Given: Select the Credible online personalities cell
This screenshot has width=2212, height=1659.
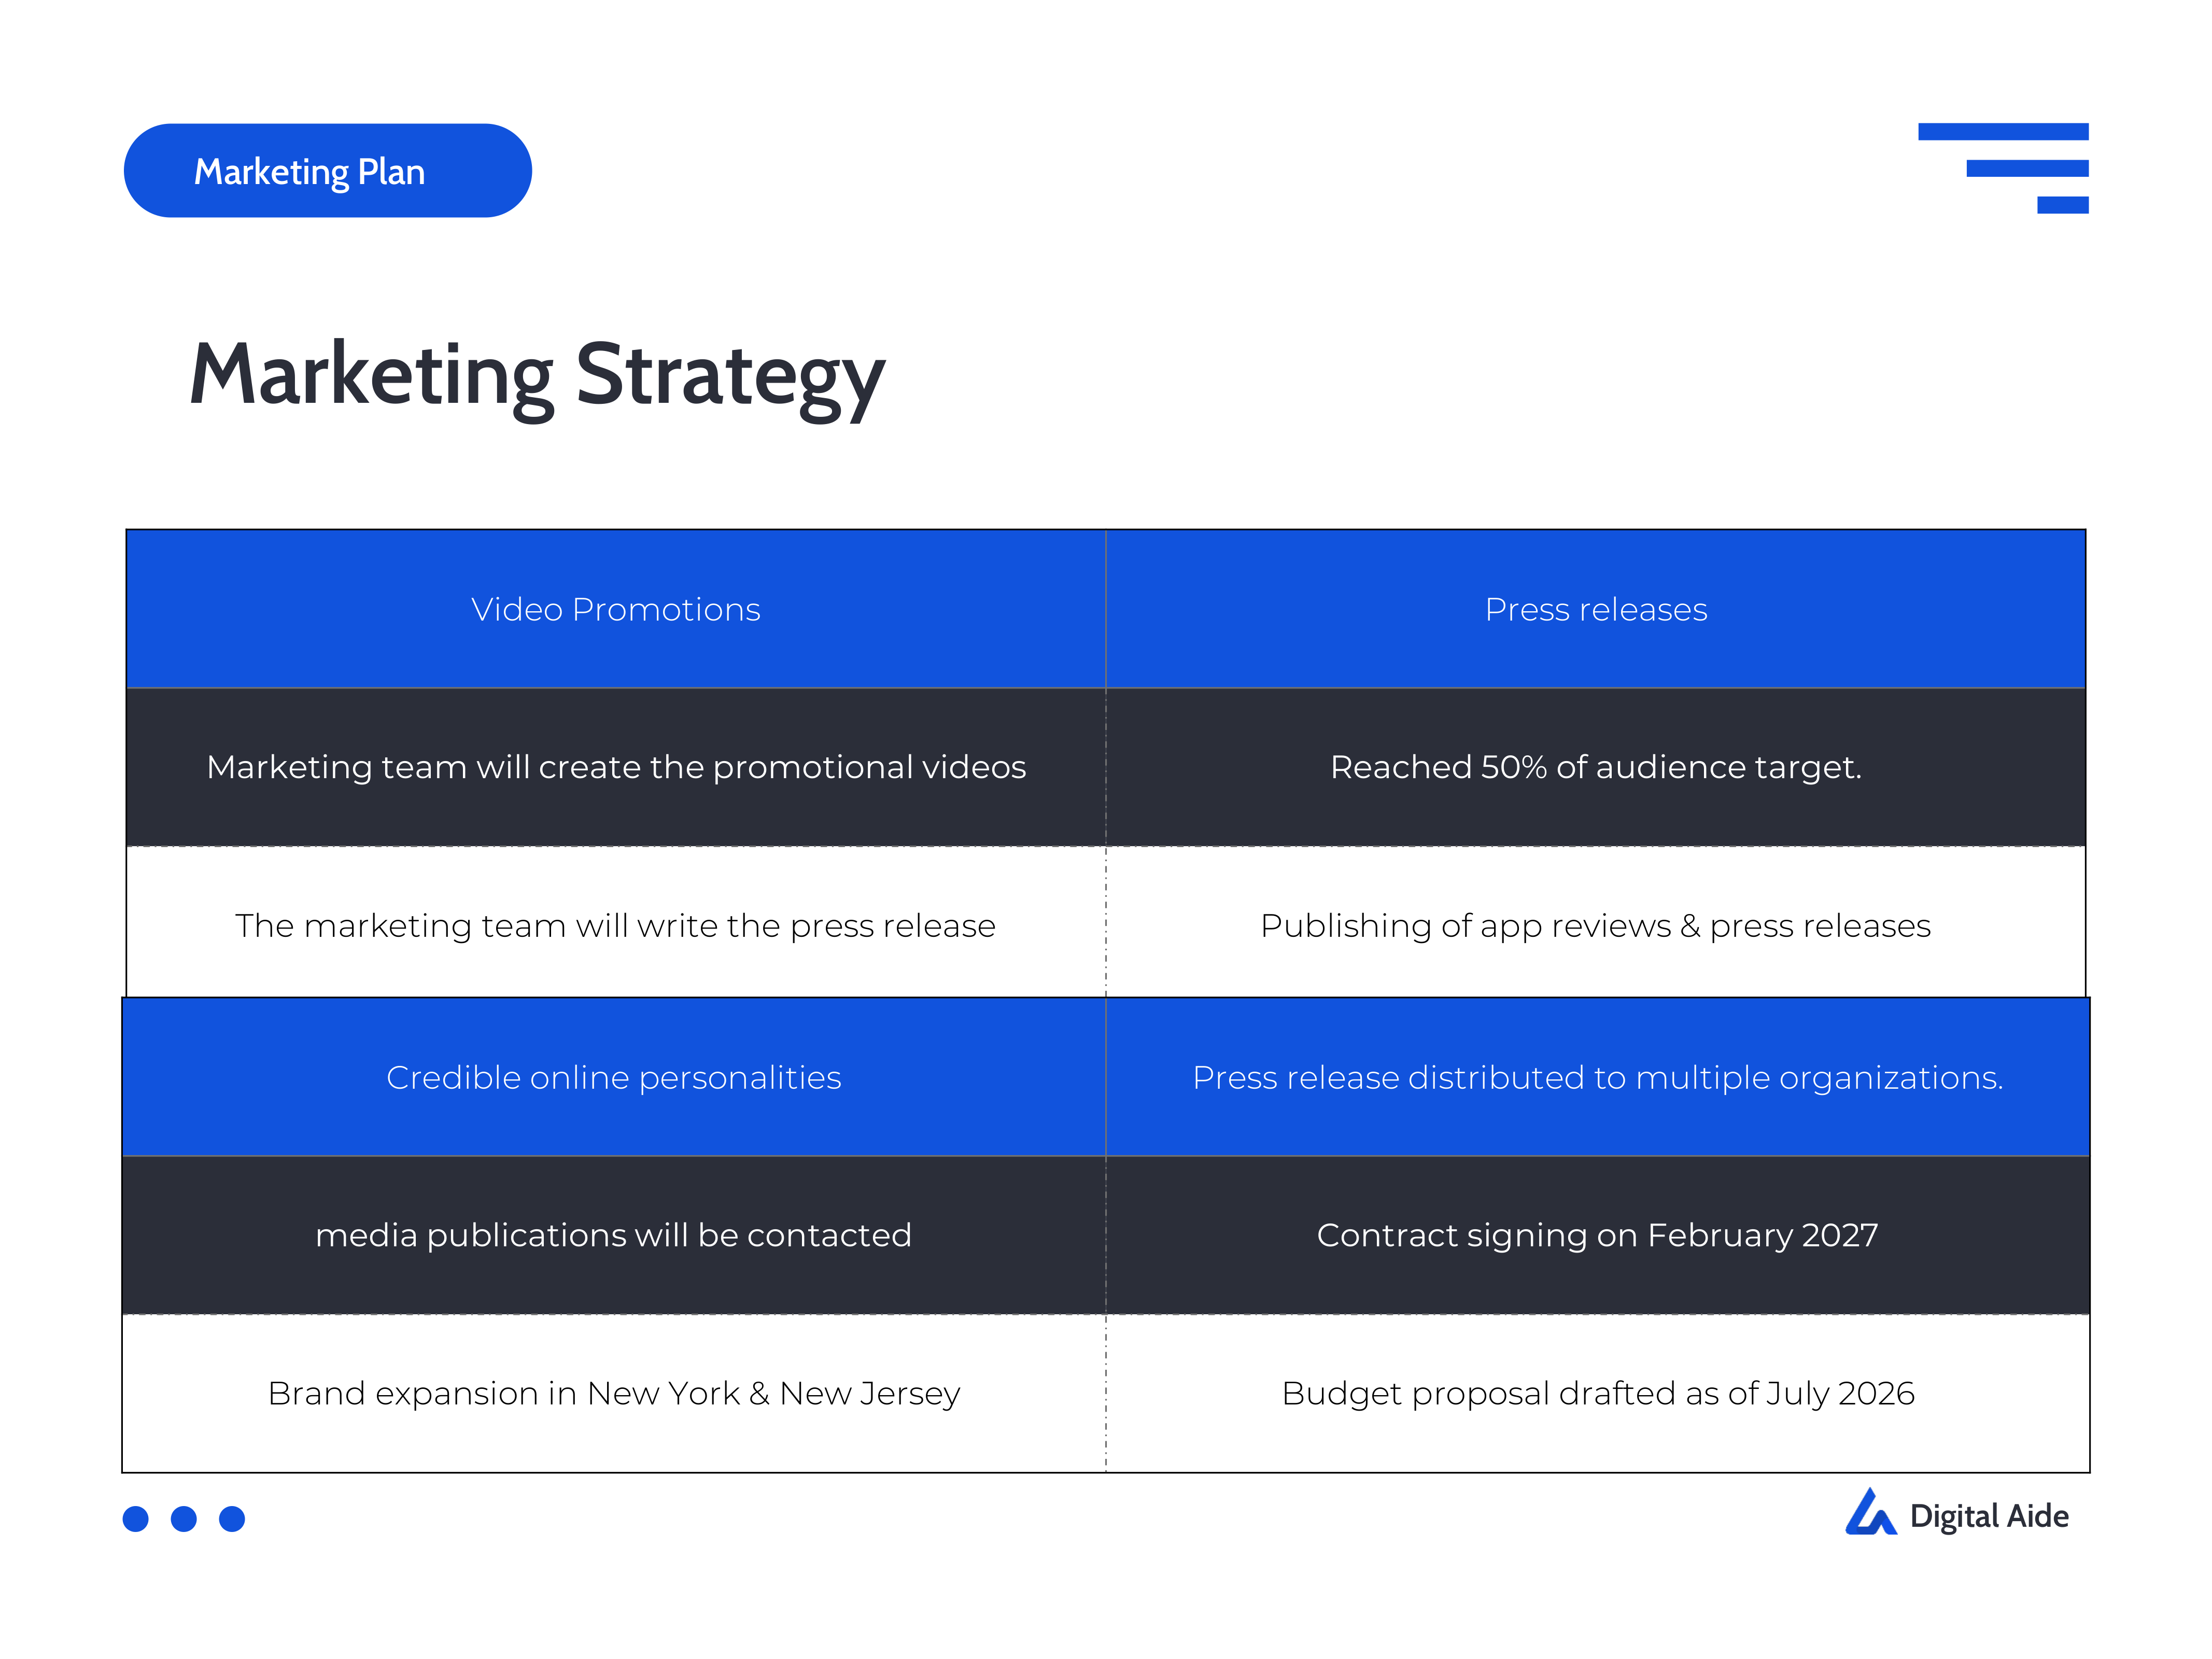Looking at the screenshot, I should [614, 1077].
